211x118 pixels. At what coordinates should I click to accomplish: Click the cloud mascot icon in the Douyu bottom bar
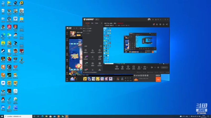73,79
